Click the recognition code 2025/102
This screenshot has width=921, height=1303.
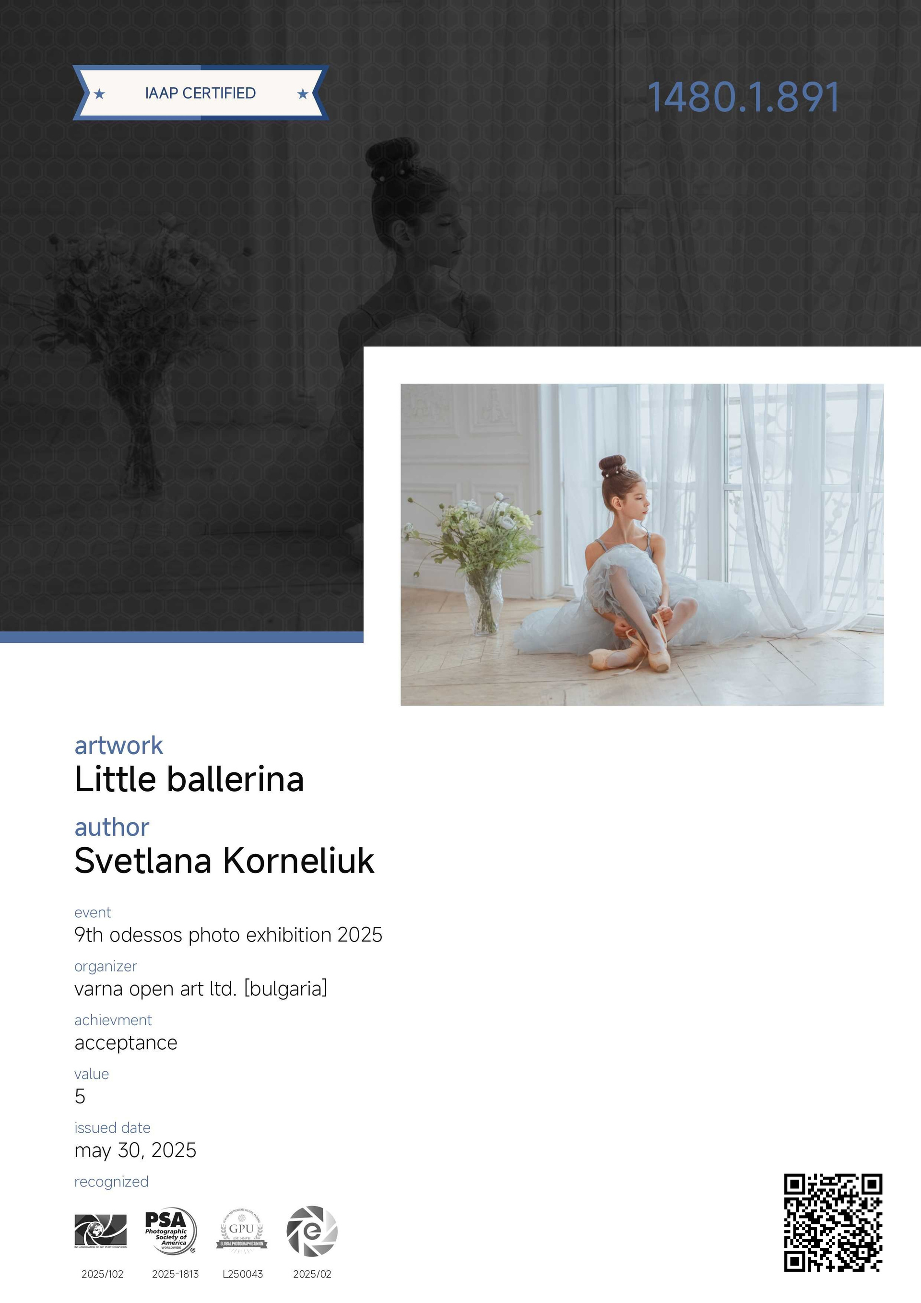click(x=102, y=1274)
